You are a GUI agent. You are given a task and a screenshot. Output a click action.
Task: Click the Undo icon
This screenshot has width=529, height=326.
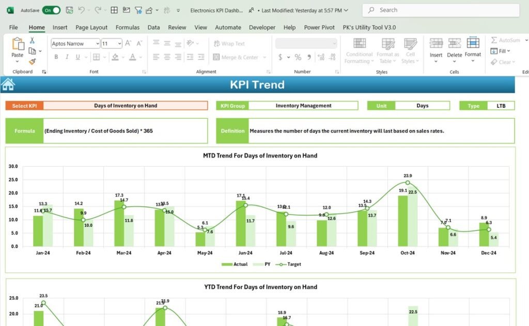click(x=82, y=10)
